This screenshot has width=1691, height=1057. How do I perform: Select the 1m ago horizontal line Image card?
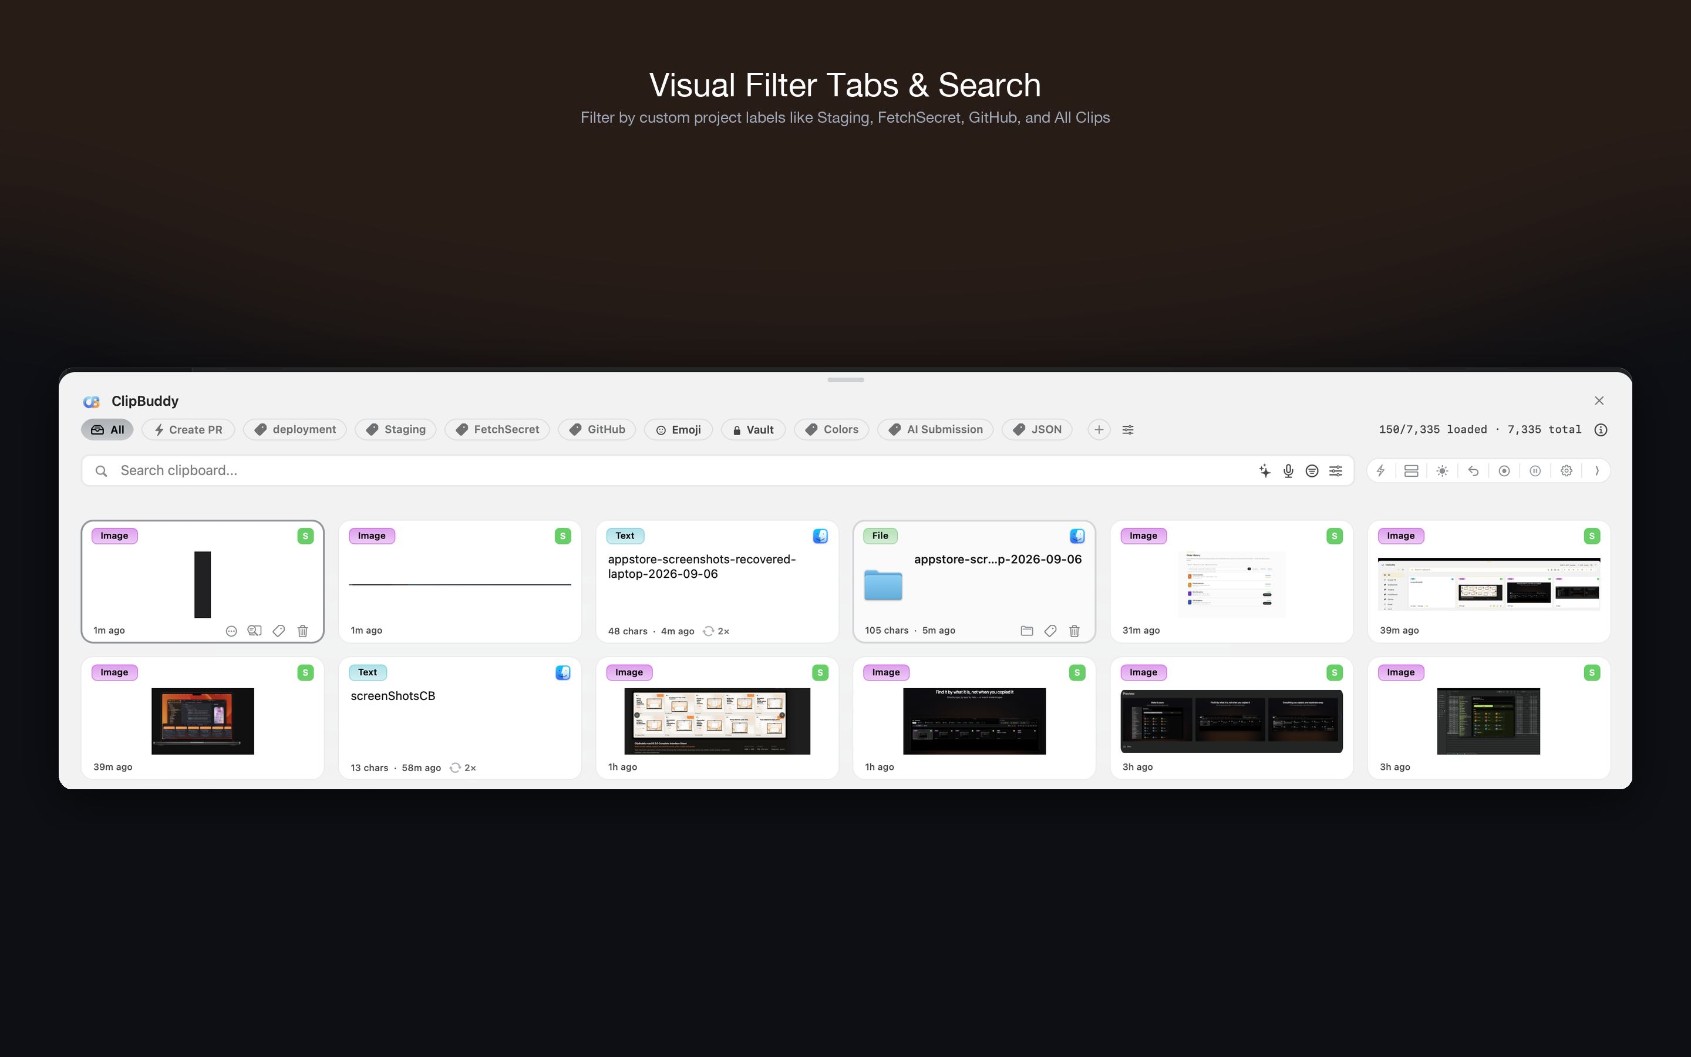tap(460, 581)
